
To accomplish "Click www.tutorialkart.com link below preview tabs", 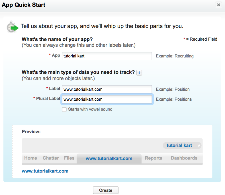I will pyautogui.click(x=45, y=171).
